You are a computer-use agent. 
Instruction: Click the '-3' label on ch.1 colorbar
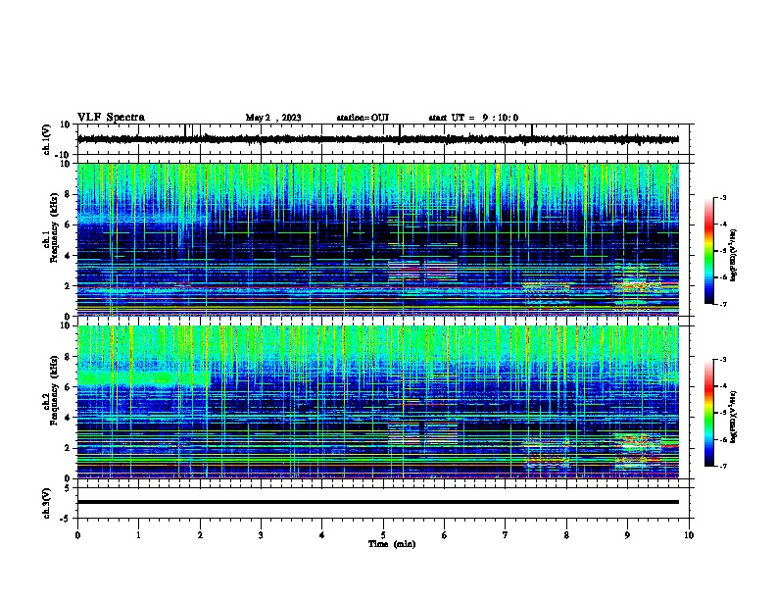coord(723,197)
